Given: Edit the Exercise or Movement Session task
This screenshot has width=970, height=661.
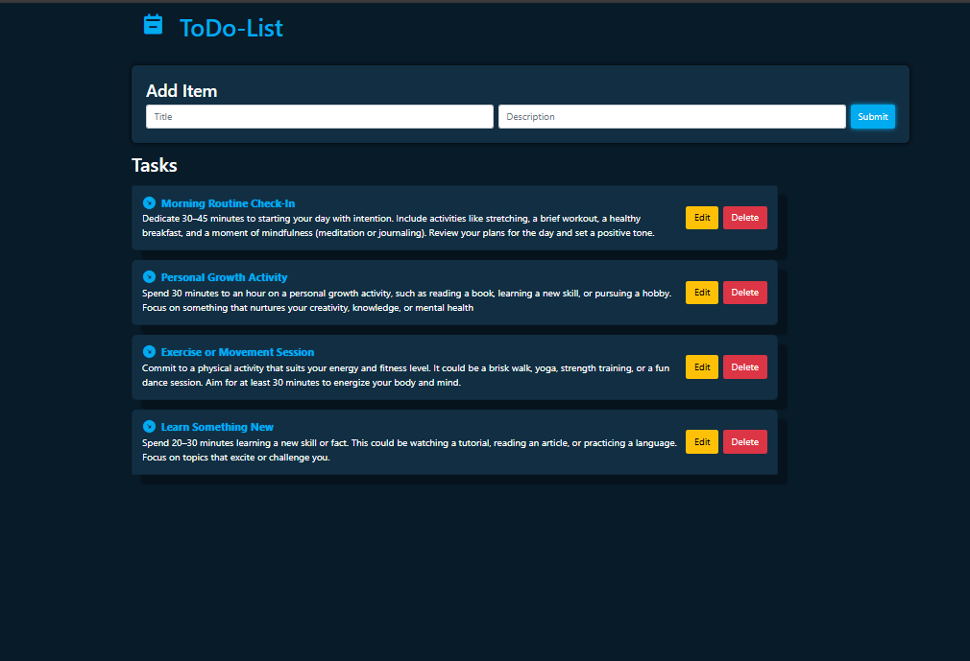Looking at the screenshot, I should point(701,366).
